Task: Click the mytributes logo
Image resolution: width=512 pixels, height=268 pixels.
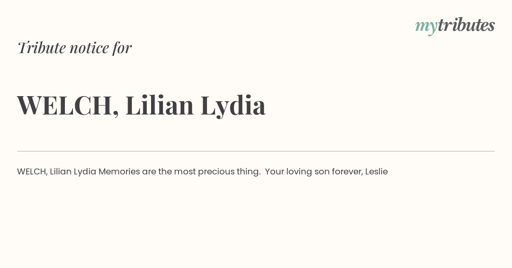Action: click(x=455, y=26)
